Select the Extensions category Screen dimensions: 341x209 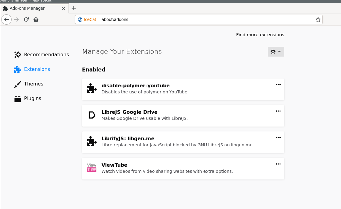(32, 69)
